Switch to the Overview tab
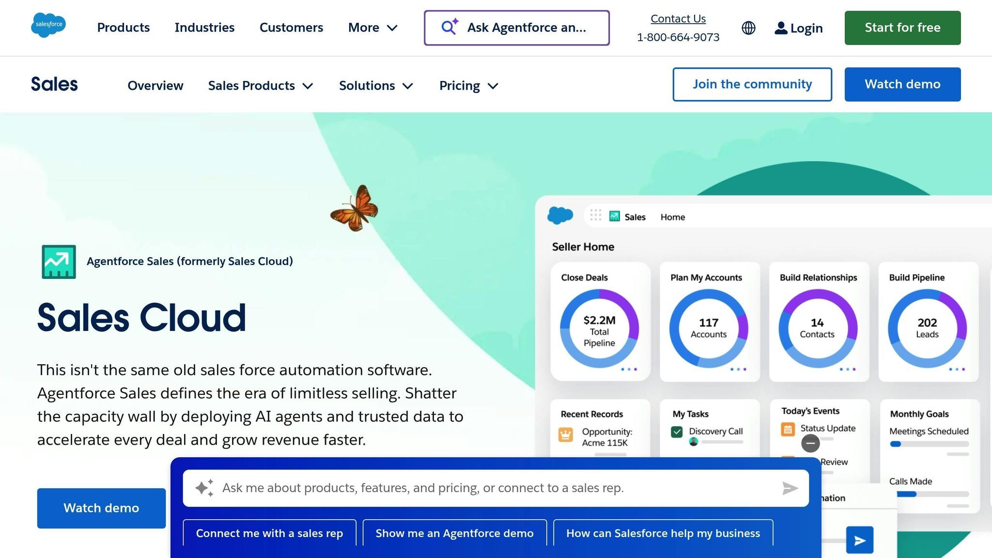Screen dimensions: 992x558 [155, 85]
